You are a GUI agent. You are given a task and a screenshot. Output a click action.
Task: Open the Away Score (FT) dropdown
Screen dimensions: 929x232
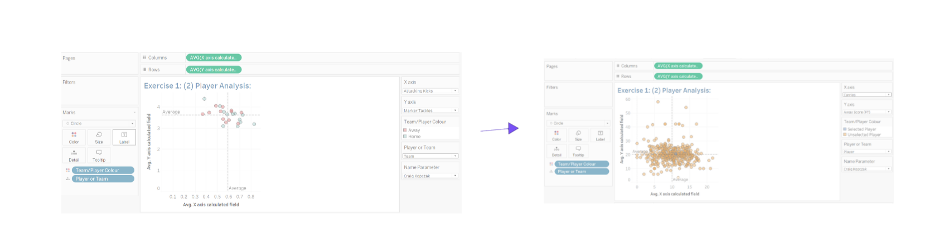[889, 112]
